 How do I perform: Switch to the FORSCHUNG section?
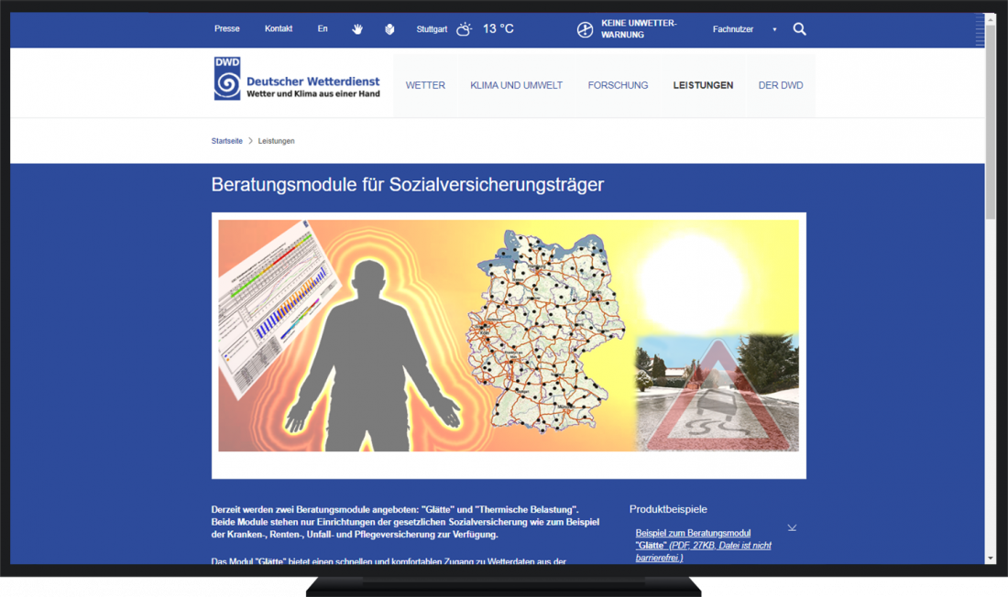[x=619, y=84]
